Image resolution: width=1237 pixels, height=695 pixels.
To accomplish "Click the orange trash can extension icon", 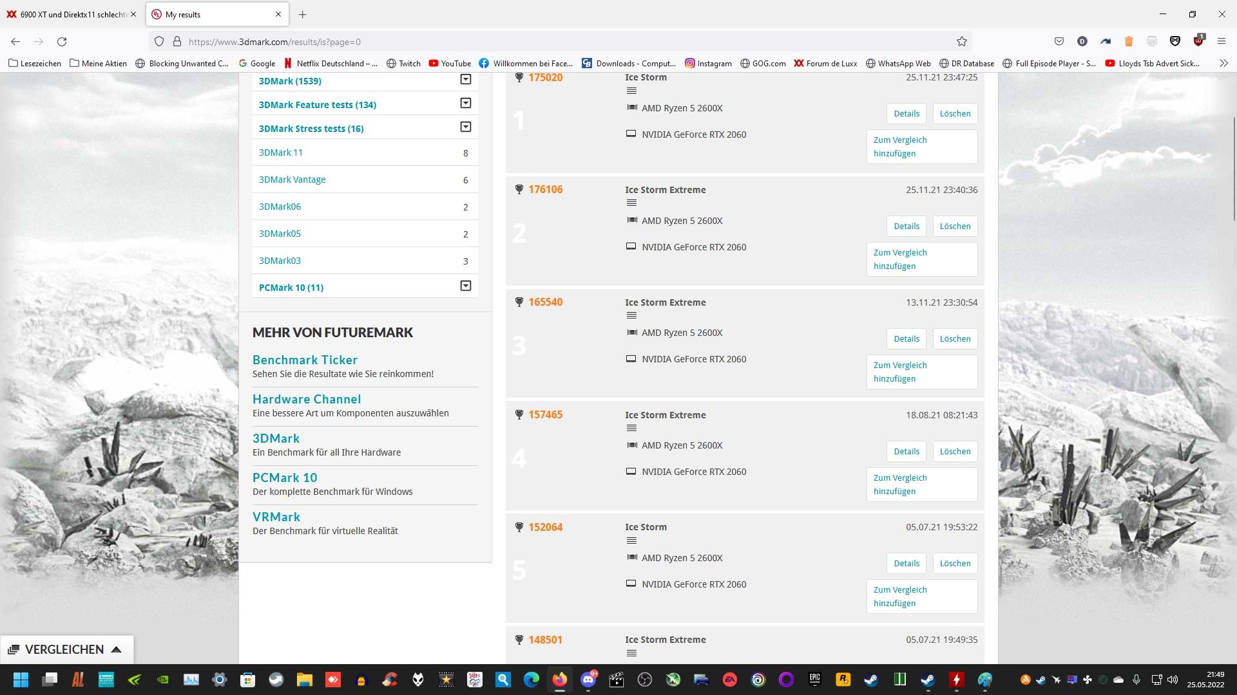I will (x=1129, y=41).
